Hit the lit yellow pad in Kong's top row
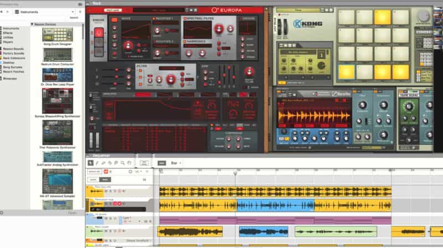The width and height of the screenshot is (443, 248). [382, 17]
